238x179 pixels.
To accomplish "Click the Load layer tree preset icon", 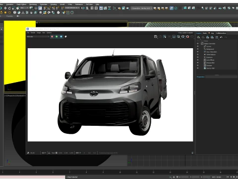I will click(x=212, y=37).
